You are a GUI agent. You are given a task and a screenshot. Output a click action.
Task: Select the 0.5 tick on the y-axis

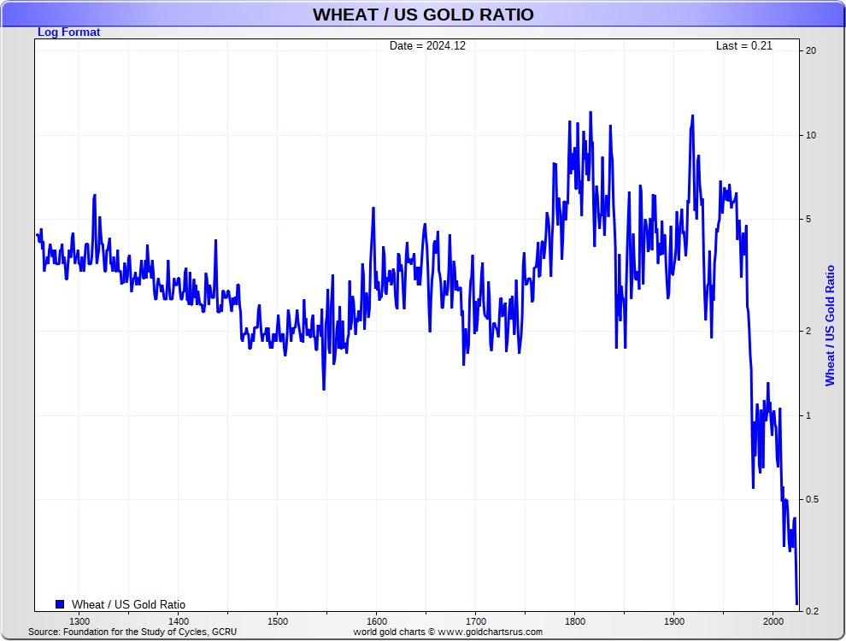[x=813, y=499]
